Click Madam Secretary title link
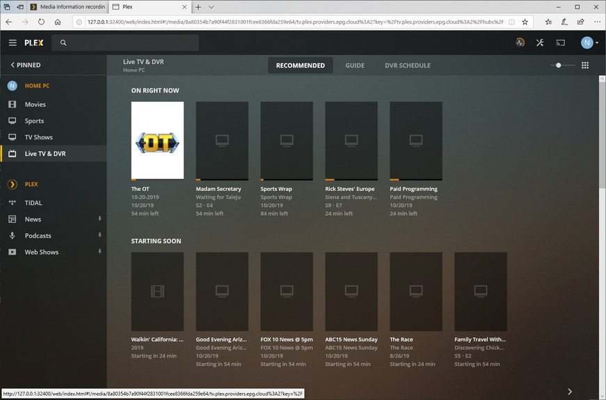Image resolution: width=606 pixels, height=400 pixels. (218, 189)
